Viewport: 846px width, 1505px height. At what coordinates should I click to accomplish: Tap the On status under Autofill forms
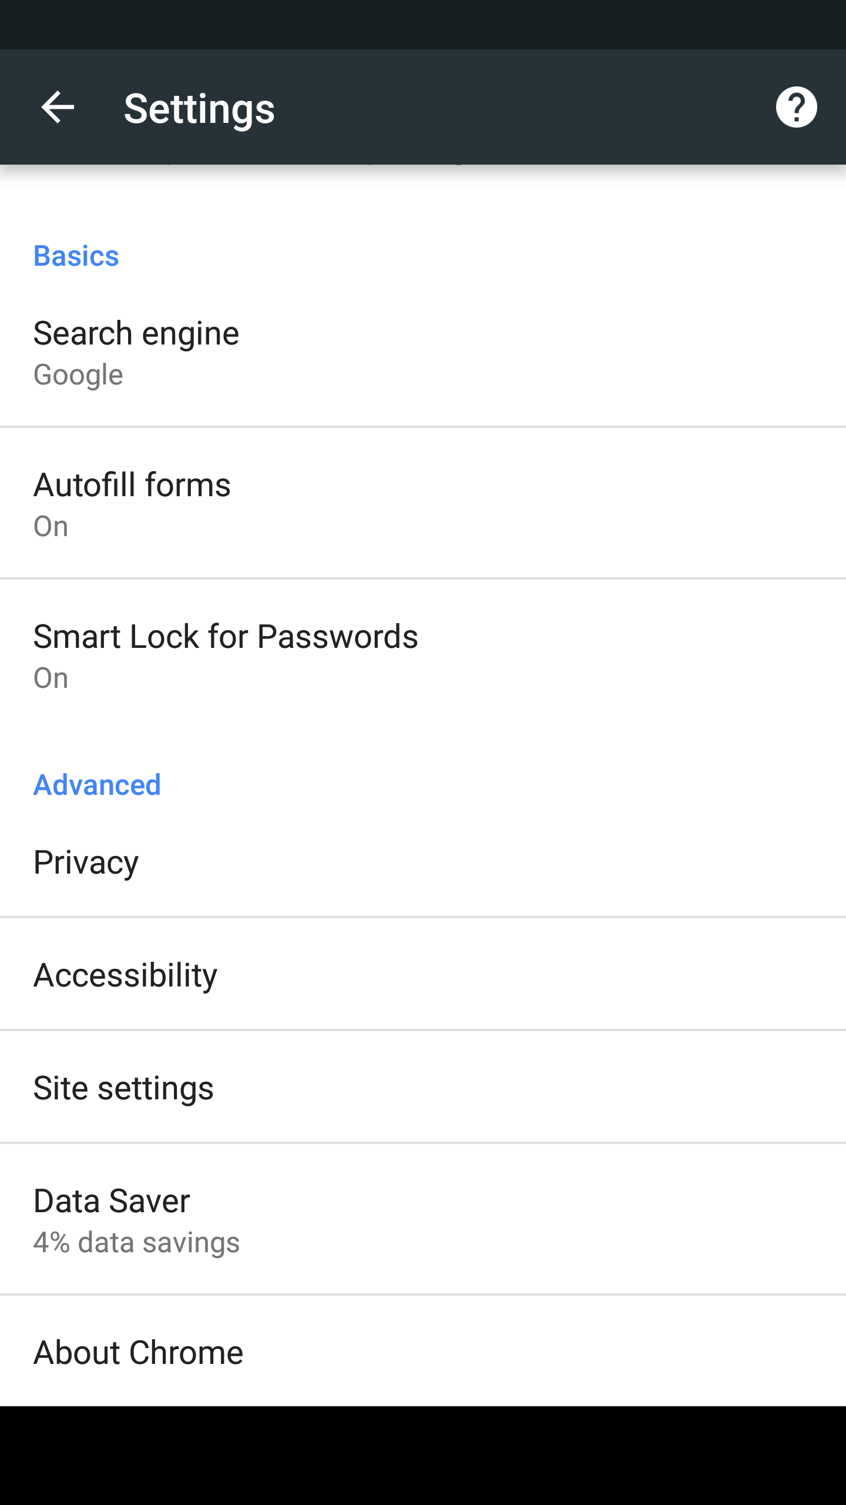point(51,527)
